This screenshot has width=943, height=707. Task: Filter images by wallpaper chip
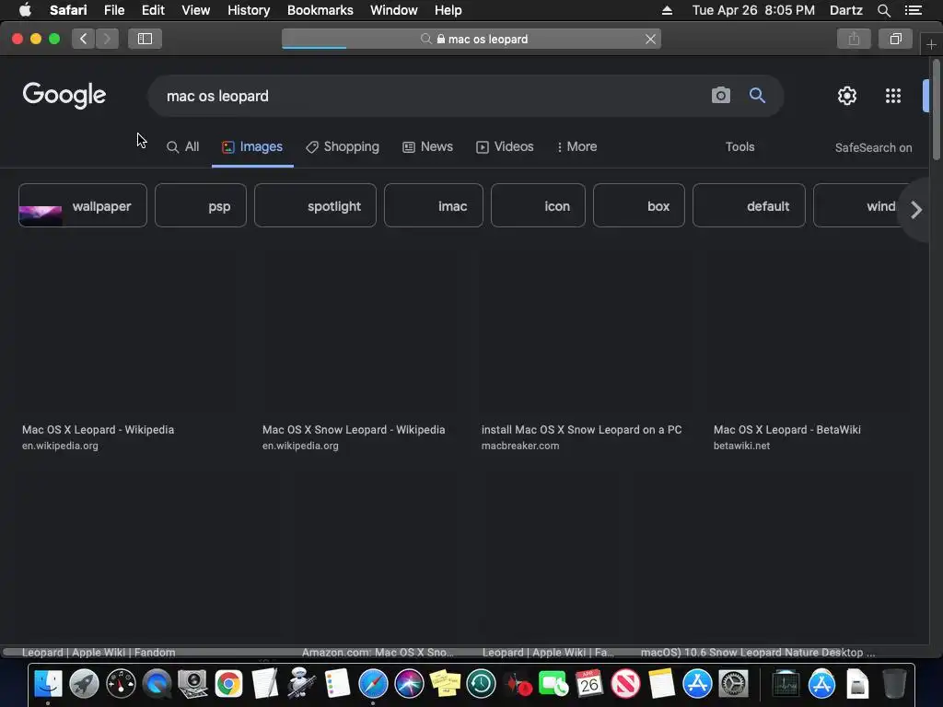83,205
